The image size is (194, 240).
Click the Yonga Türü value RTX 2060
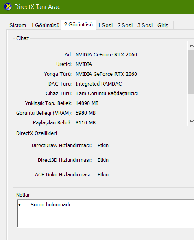106,74
